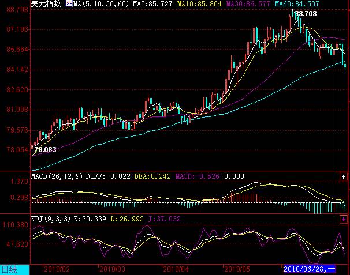
Task: Click the 78.054 price axis label
Action: (x=17, y=149)
